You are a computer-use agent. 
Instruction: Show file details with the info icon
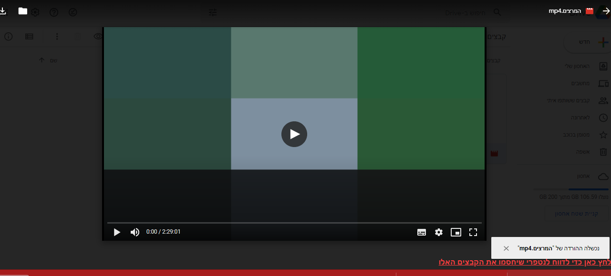(9, 37)
